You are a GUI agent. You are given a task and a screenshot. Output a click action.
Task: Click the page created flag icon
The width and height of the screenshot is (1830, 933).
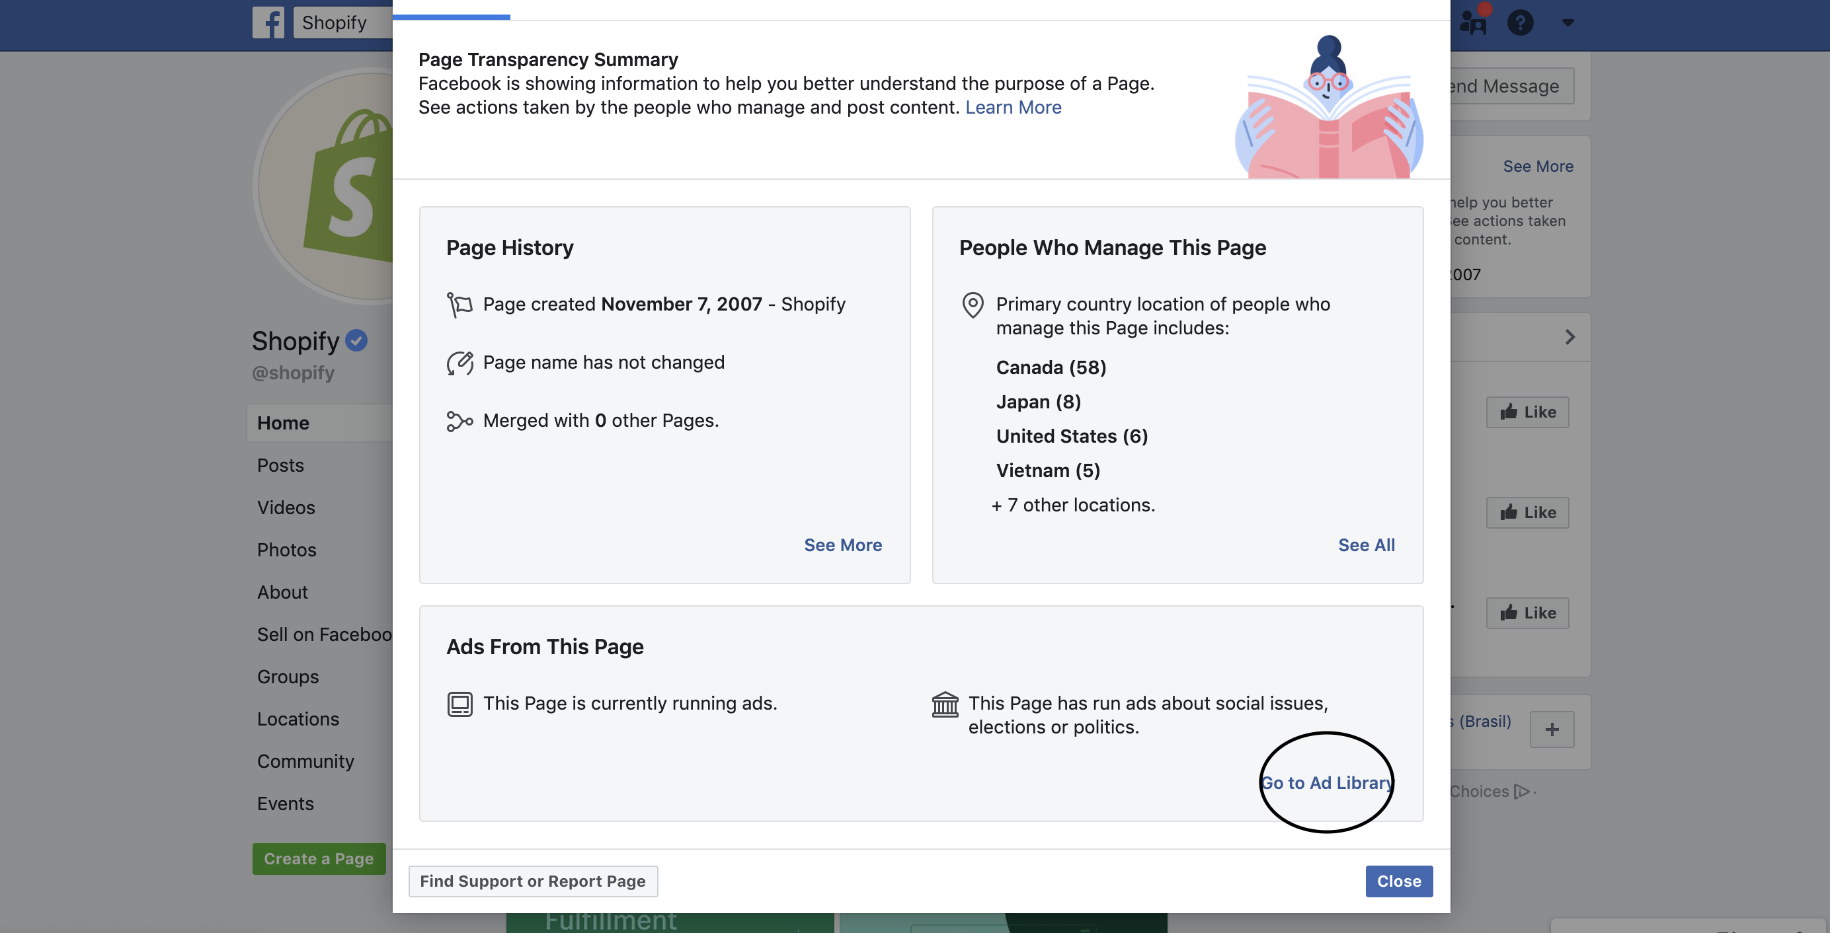click(x=459, y=305)
